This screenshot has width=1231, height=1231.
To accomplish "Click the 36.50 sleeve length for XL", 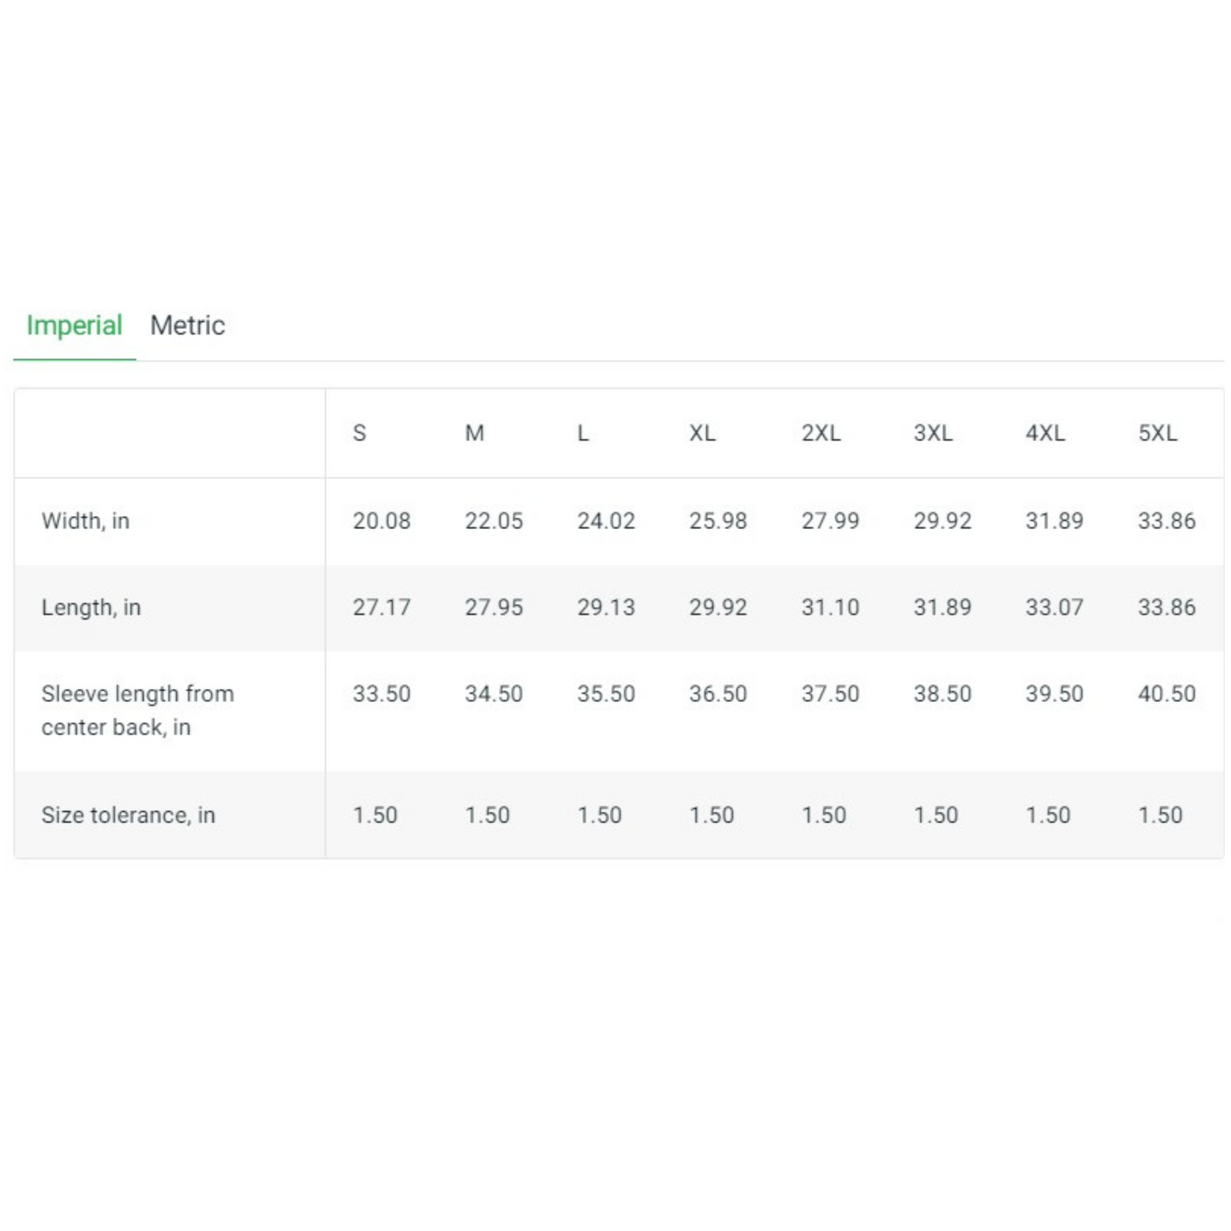I will 717,694.
